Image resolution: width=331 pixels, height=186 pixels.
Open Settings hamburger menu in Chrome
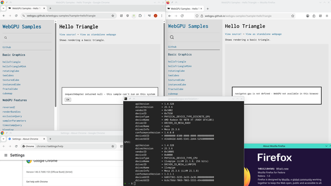click(x=6, y=155)
